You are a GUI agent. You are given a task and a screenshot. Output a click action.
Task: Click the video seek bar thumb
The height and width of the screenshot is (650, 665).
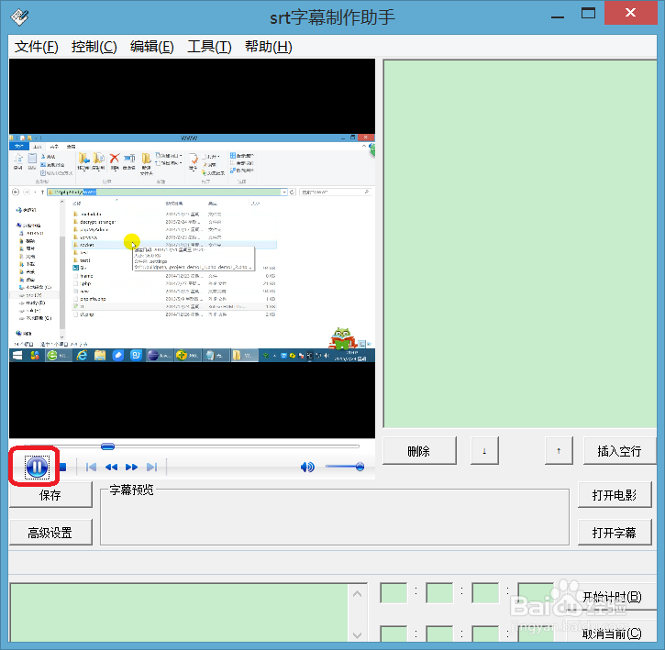(107, 446)
